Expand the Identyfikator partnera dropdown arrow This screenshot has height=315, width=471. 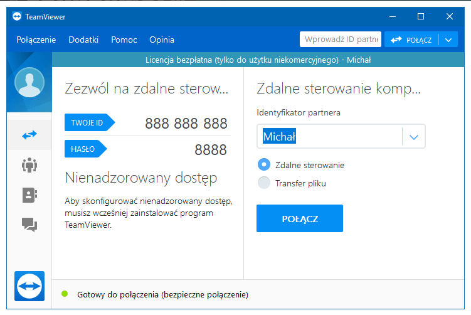[x=414, y=137]
